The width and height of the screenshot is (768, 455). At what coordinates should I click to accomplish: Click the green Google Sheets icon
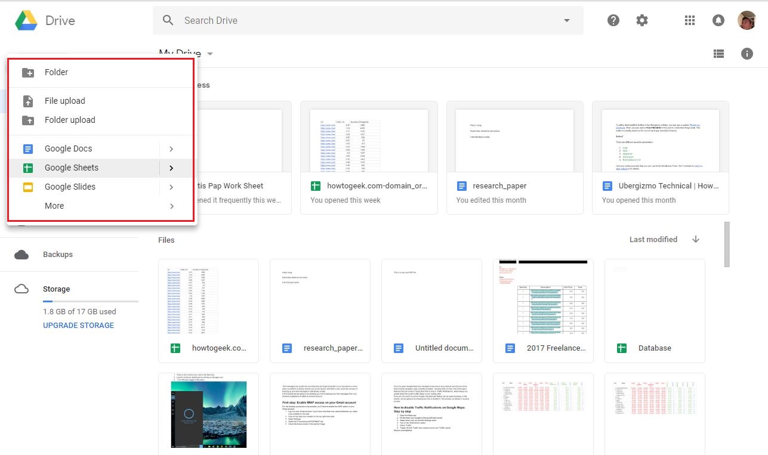tap(28, 168)
